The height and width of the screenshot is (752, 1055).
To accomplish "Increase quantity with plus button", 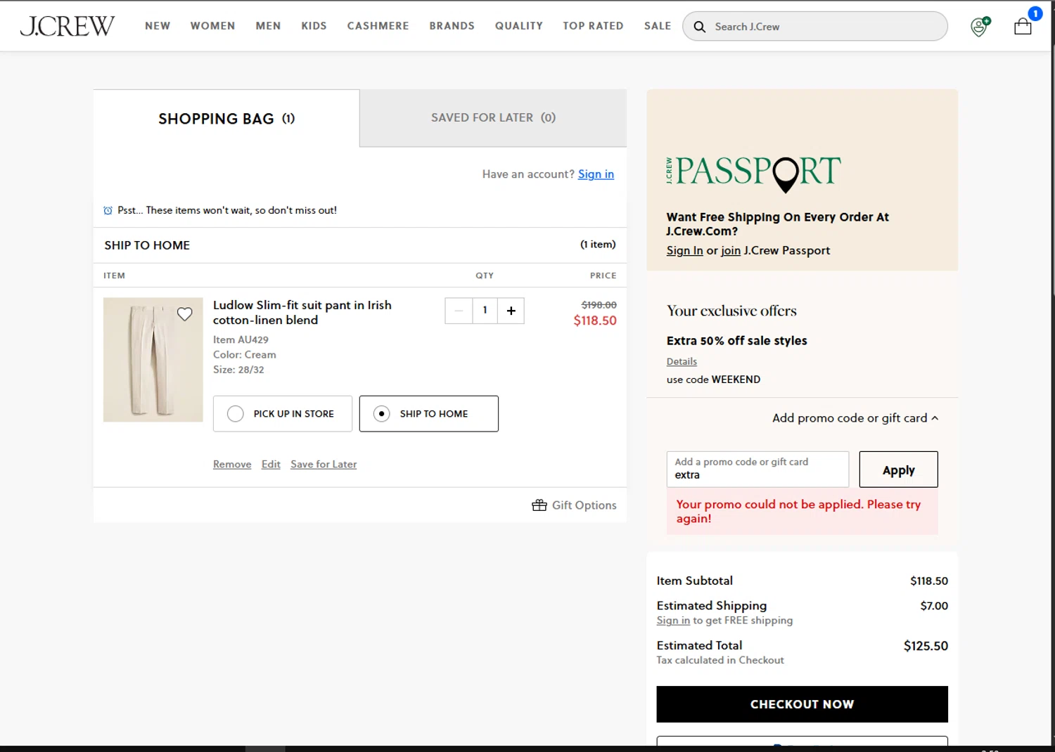I will [x=511, y=311].
